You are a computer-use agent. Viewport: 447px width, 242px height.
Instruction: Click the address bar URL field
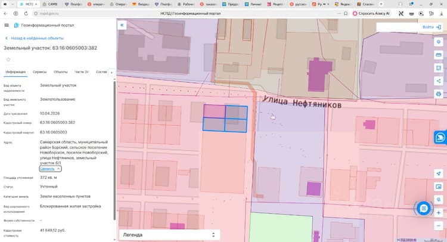[190, 13]
